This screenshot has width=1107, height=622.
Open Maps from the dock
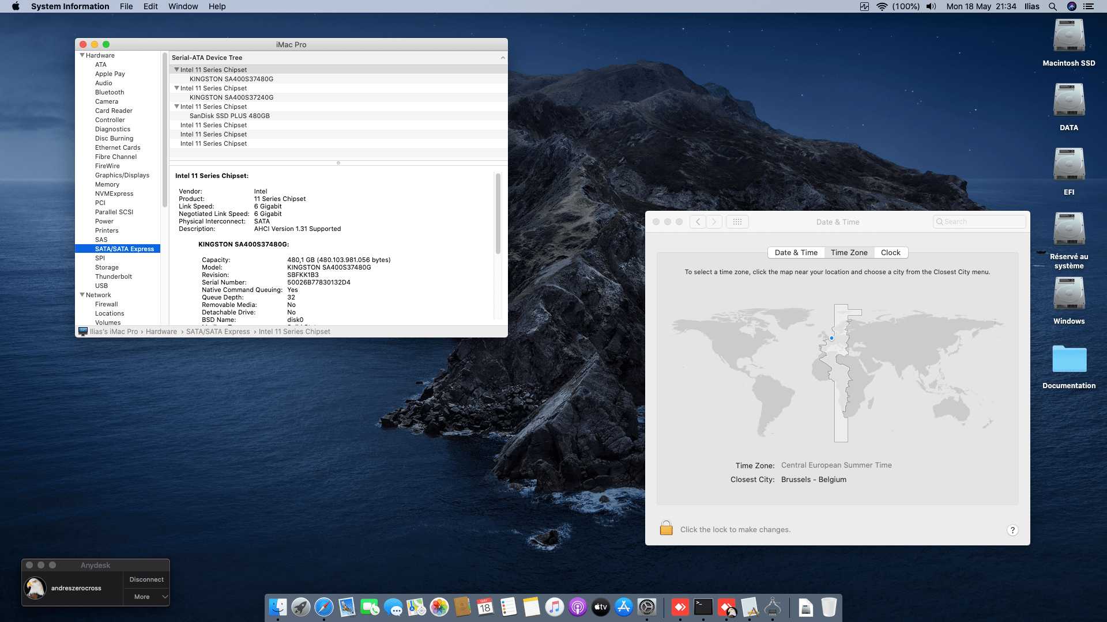click(416, 607)
